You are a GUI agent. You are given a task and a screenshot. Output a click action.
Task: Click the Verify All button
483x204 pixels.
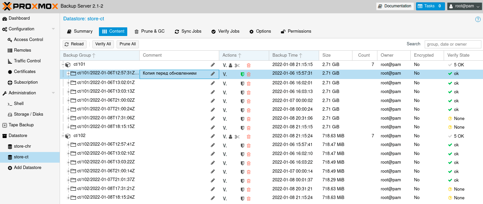pos(103,44)
